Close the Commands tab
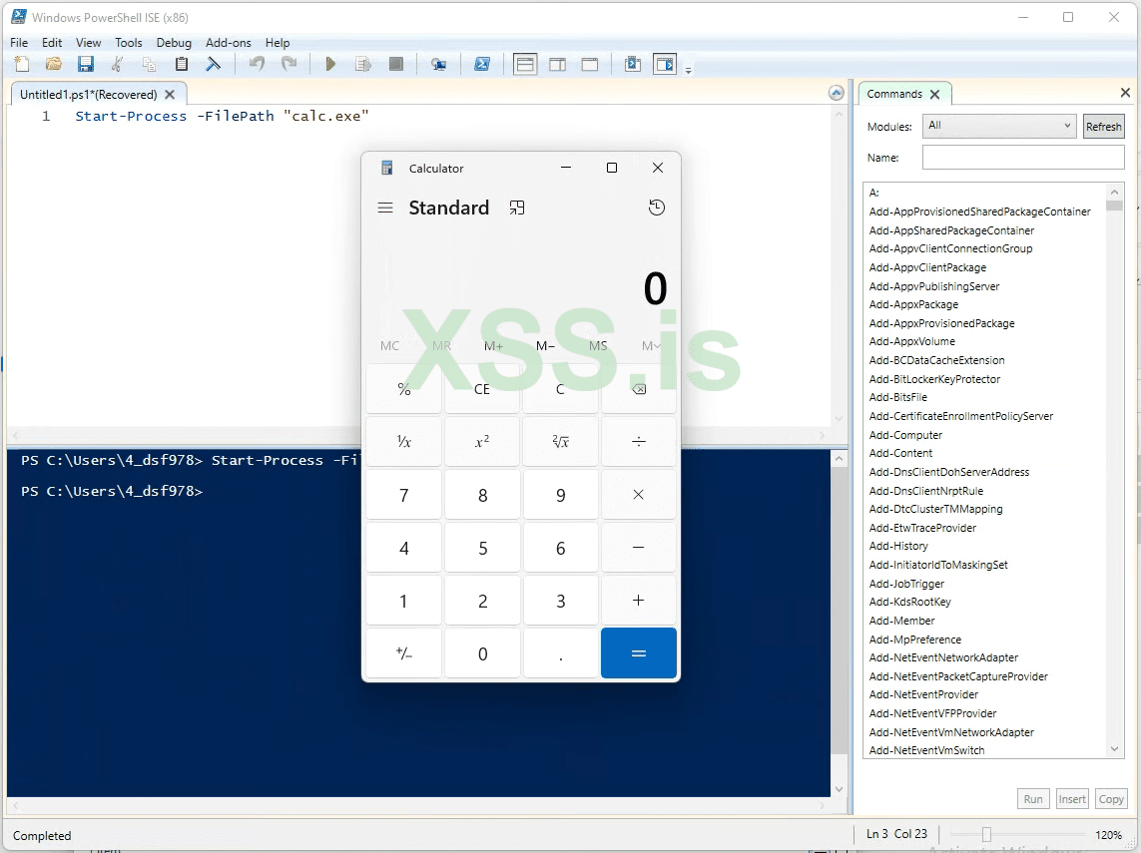Screen dimensions: 1141x853 (x=935, y=94)
